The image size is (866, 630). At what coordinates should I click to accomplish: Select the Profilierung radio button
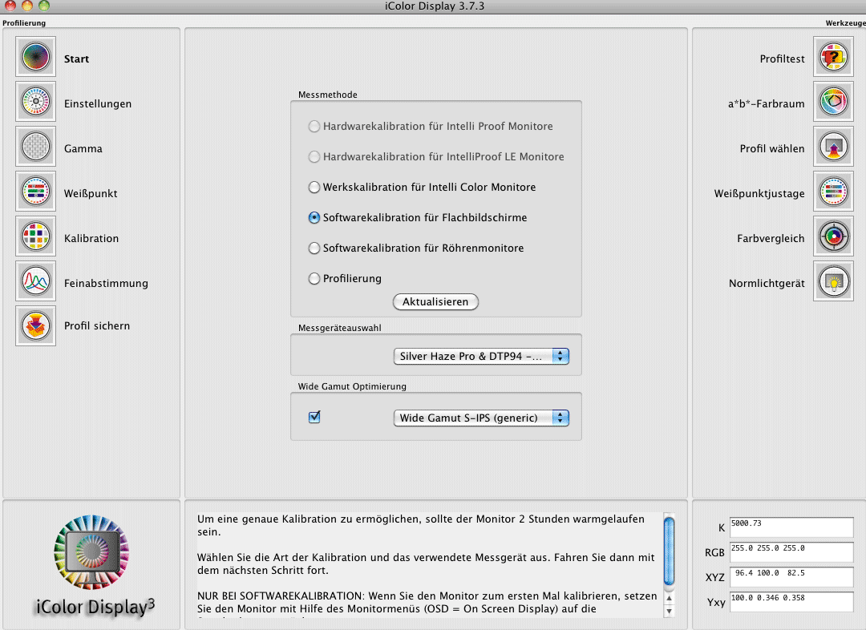(x=314, y=279)
